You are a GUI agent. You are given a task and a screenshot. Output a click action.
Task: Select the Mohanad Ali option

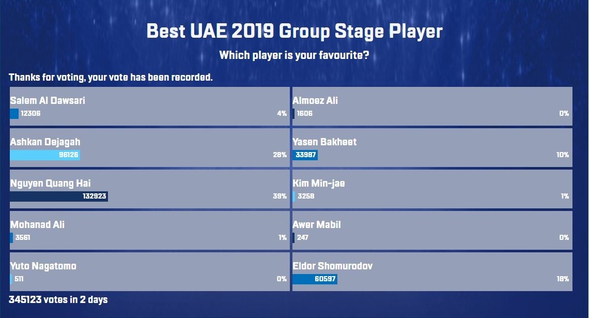click(x=37, y=225)
